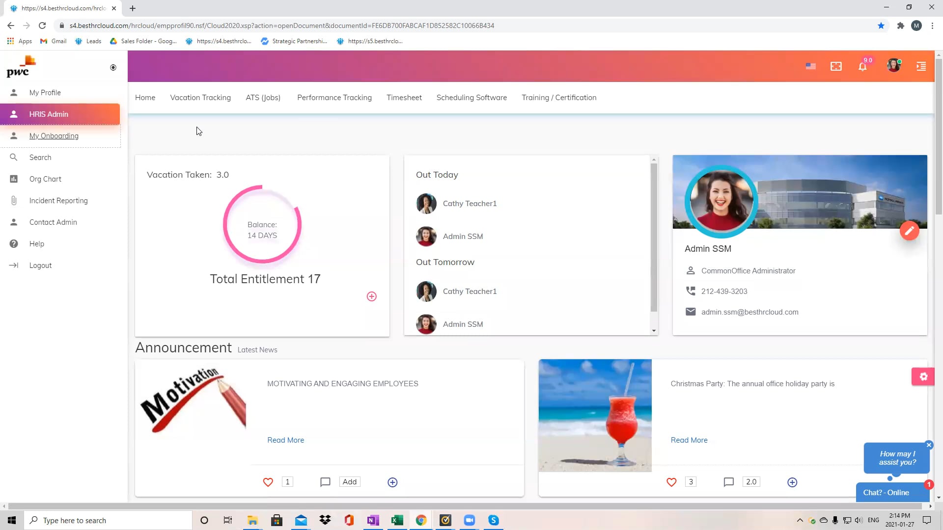Toggle fullscreen mode icon in header
Screen dimensions: 943x530
coord(836,66)
